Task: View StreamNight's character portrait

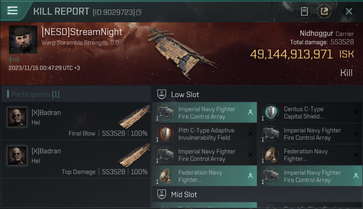Action: point(23,40)
